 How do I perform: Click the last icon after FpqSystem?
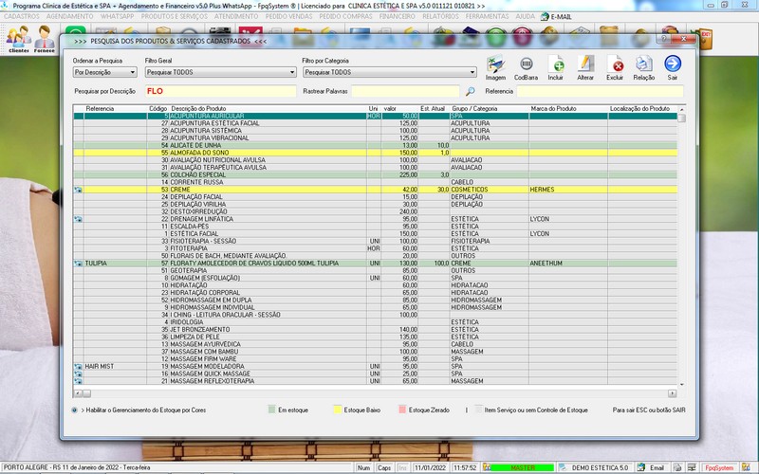[746, 467]
